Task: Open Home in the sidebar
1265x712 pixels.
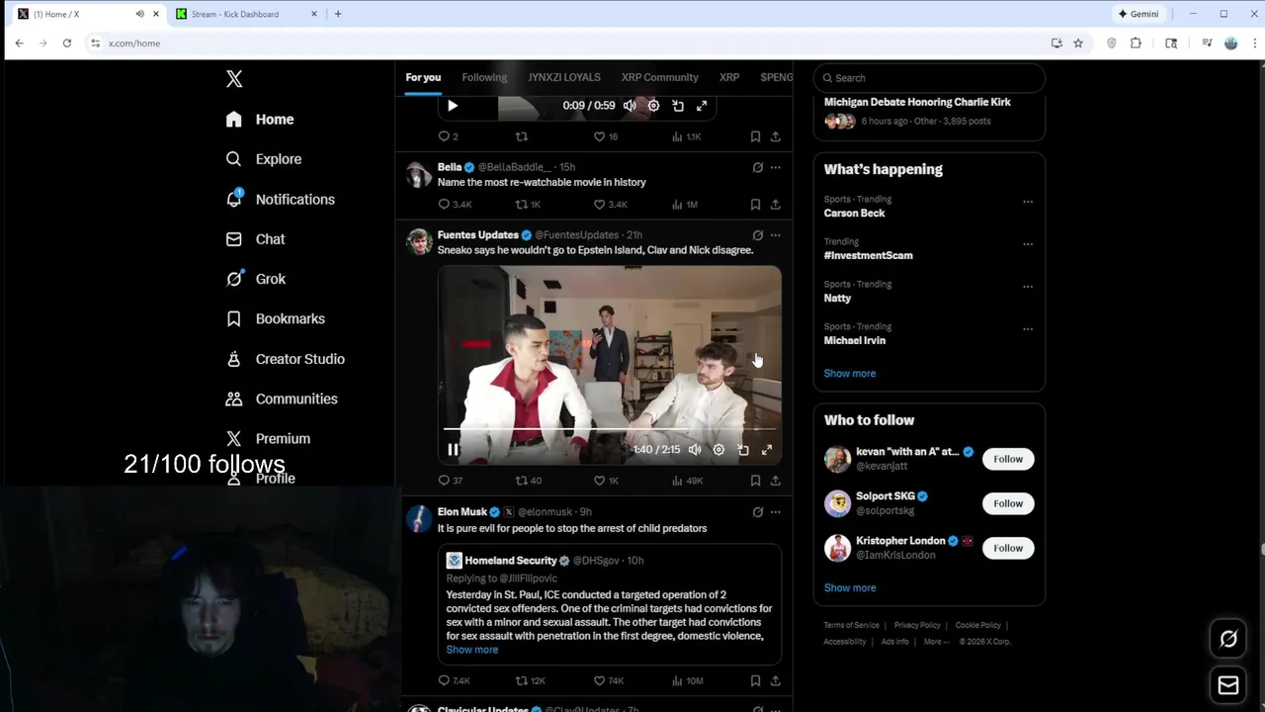Action: pos(259,120)
